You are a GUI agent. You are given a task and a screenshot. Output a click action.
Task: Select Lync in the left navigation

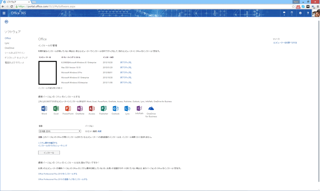7,43
